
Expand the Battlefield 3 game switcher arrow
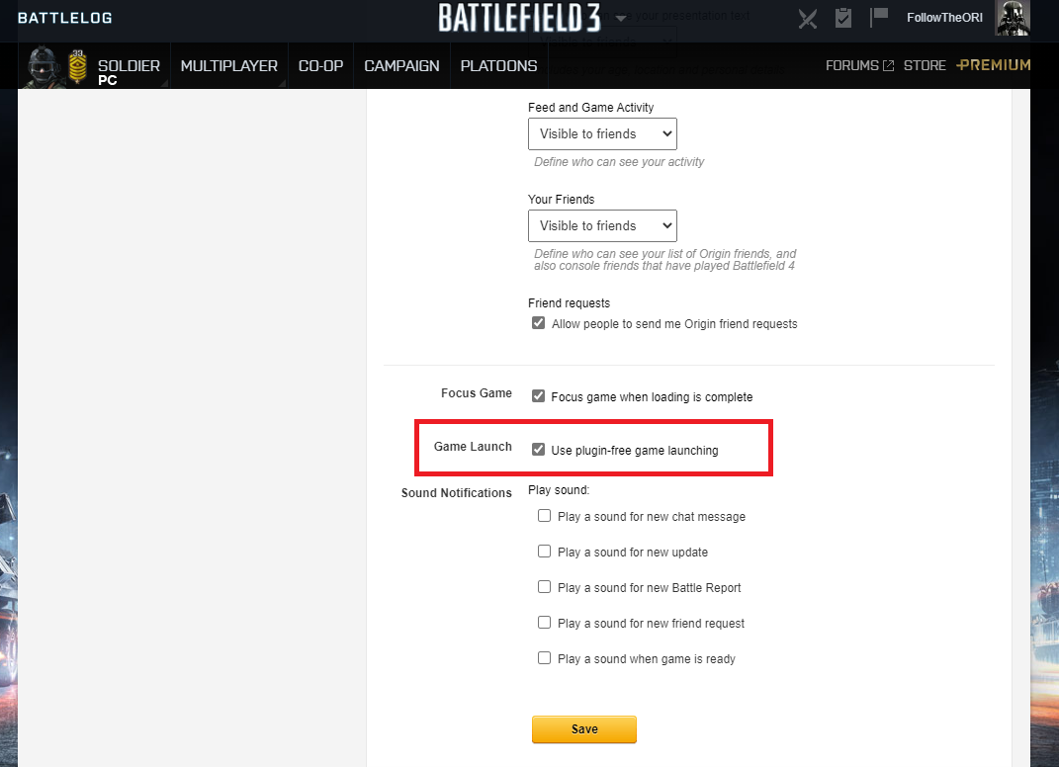click(621, 18)
